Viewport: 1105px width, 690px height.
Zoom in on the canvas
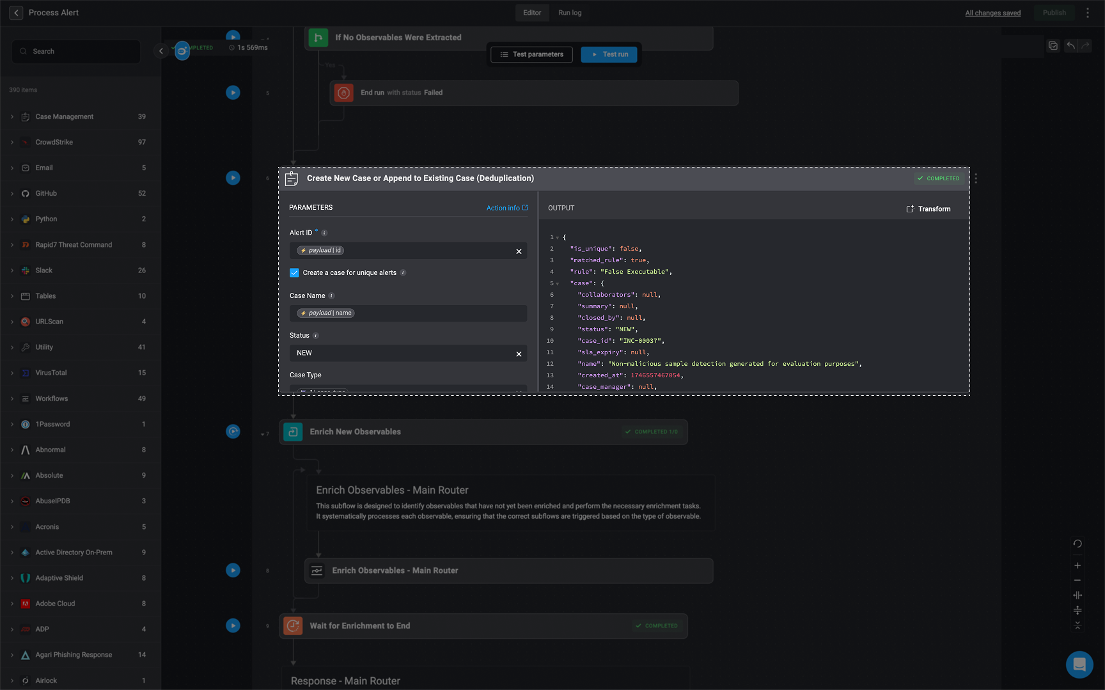[x=1078, y=565]
